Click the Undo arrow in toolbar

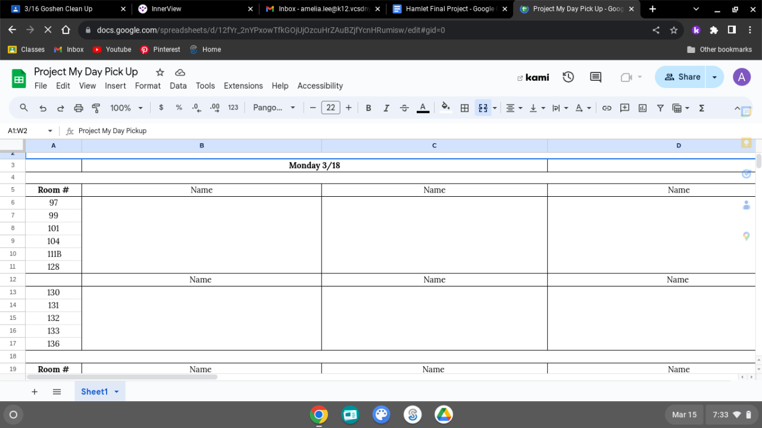pos(43,108)
